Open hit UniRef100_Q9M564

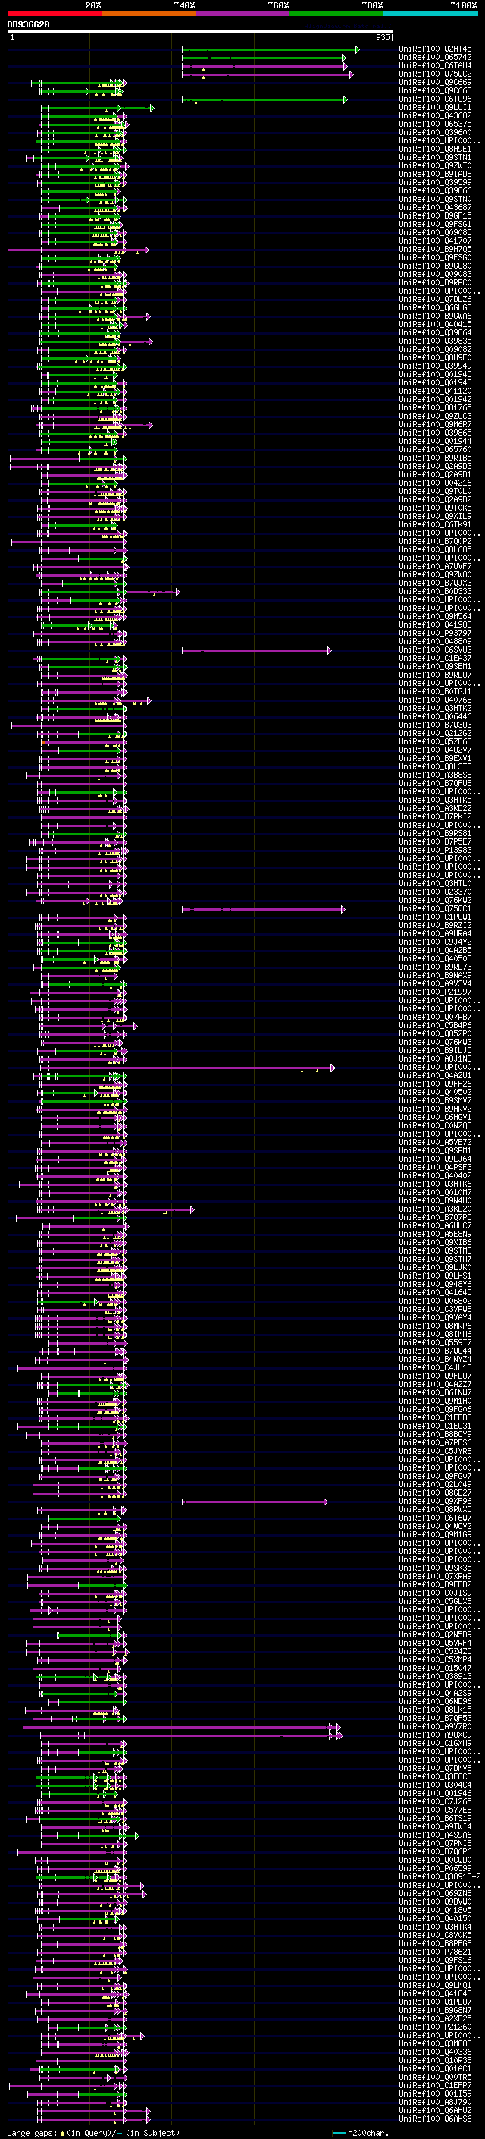pos(435,616)
